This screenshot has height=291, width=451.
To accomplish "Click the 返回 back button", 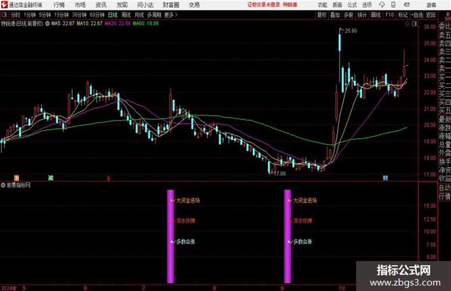I will (431, 15).
